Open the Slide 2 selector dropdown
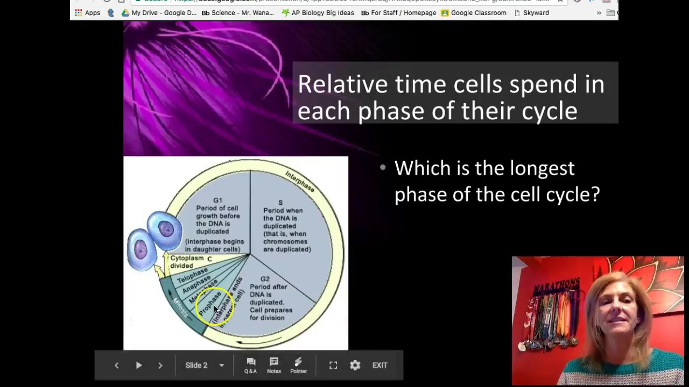This screenshot has width=689, height=387. point(205,365)
